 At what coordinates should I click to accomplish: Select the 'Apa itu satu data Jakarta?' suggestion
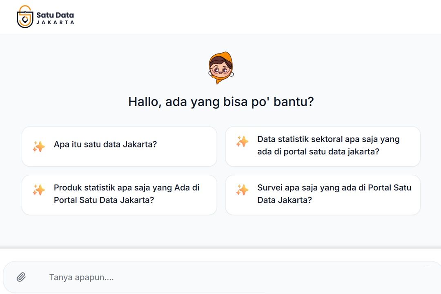(x=119, y=147)
